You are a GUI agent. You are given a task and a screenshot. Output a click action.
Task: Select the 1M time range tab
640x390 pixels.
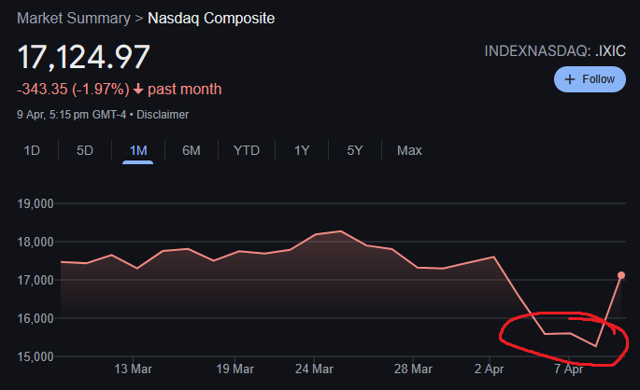[x=138, y=150]
